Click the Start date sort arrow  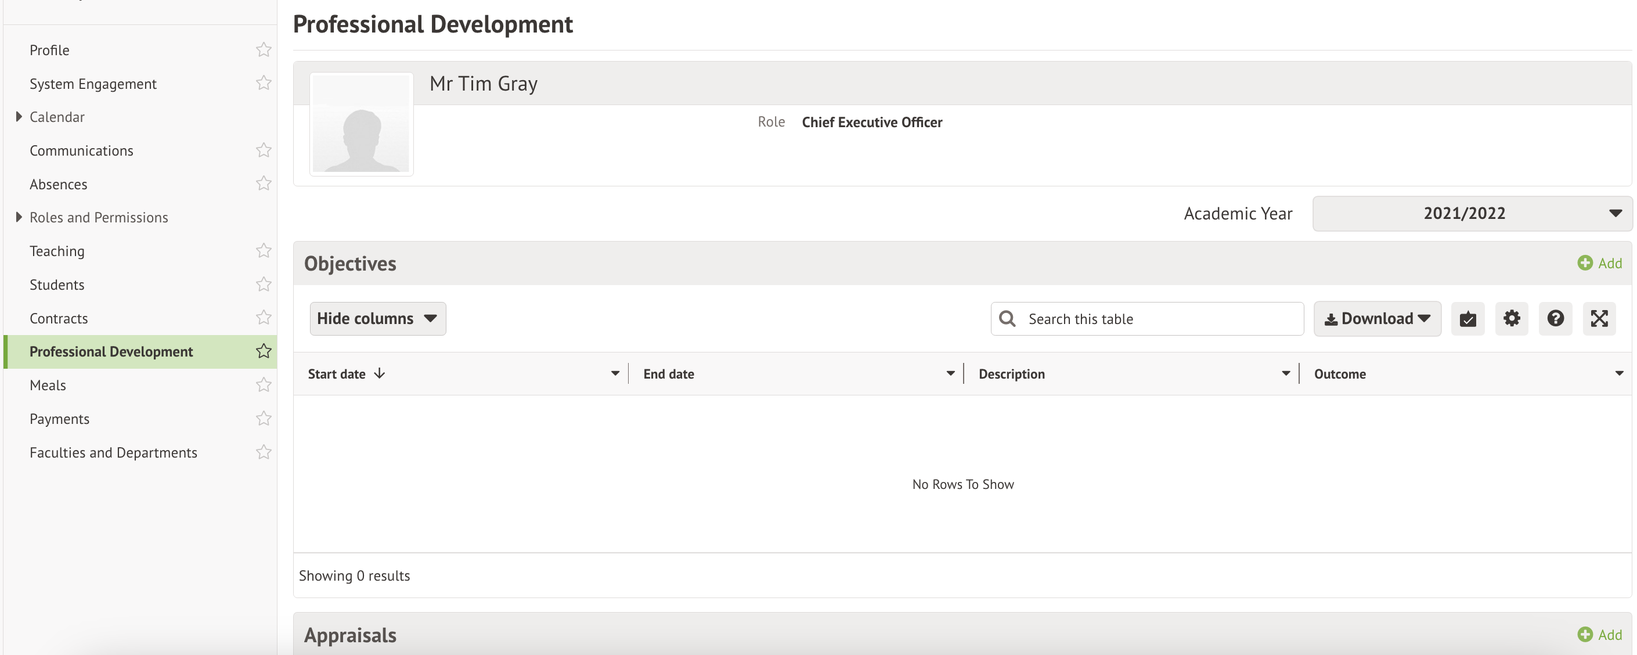[x=380, y=374]
